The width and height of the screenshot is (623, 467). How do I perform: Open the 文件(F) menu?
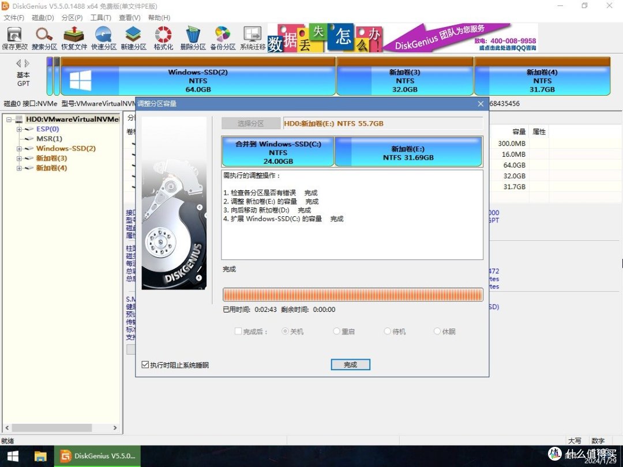[x=14, y=17]
